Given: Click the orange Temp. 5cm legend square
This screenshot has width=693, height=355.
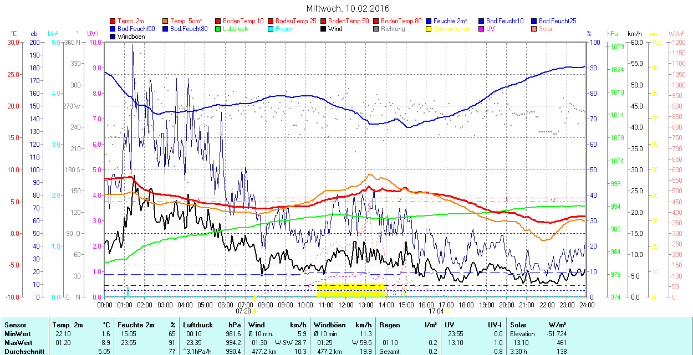Looking at the screenshot, I should click(x=166, y=21).
